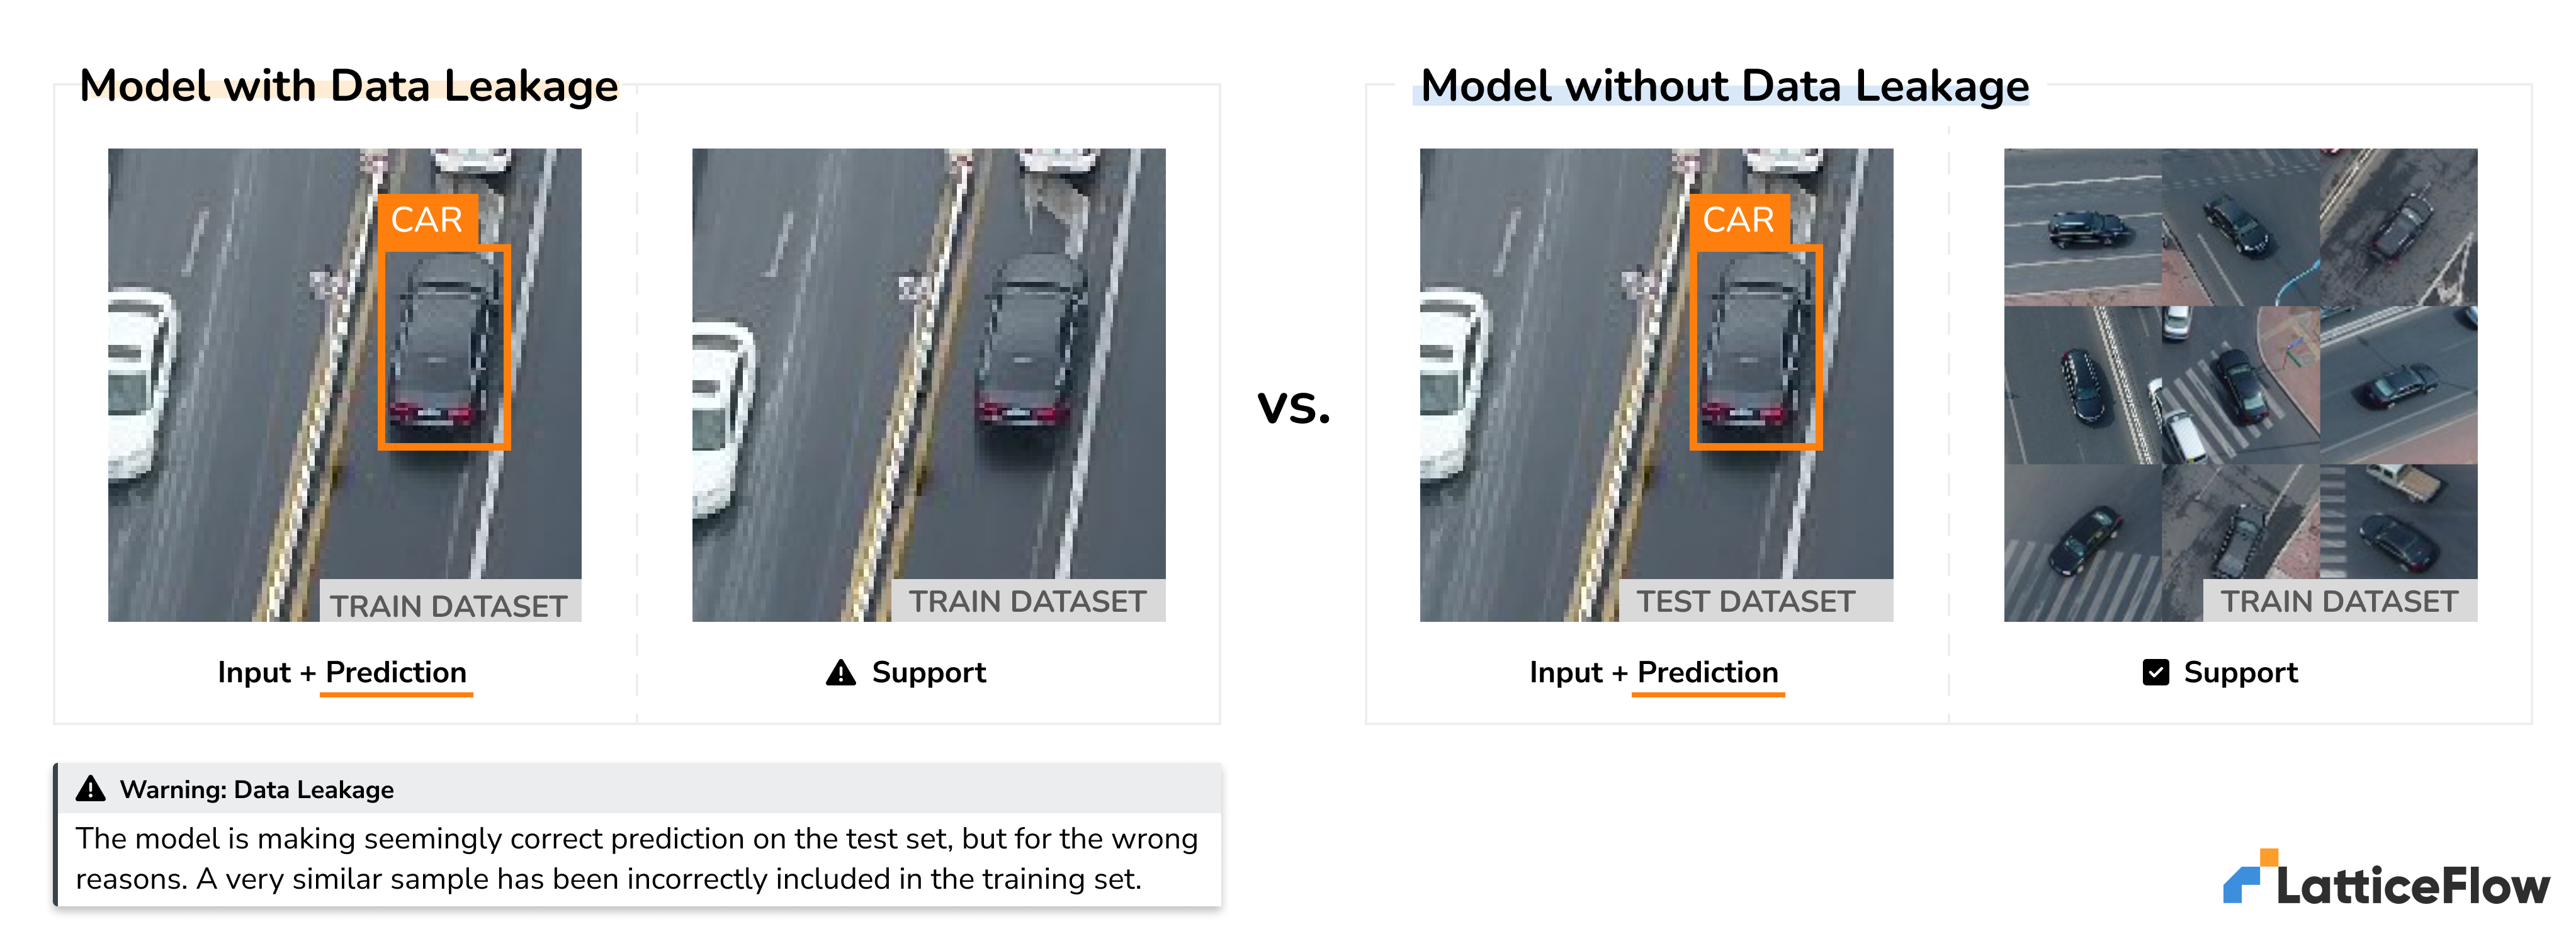Open the top-right thumbnail in the car grid
The image size is (2576, 929).
[x=2398, y=227]
